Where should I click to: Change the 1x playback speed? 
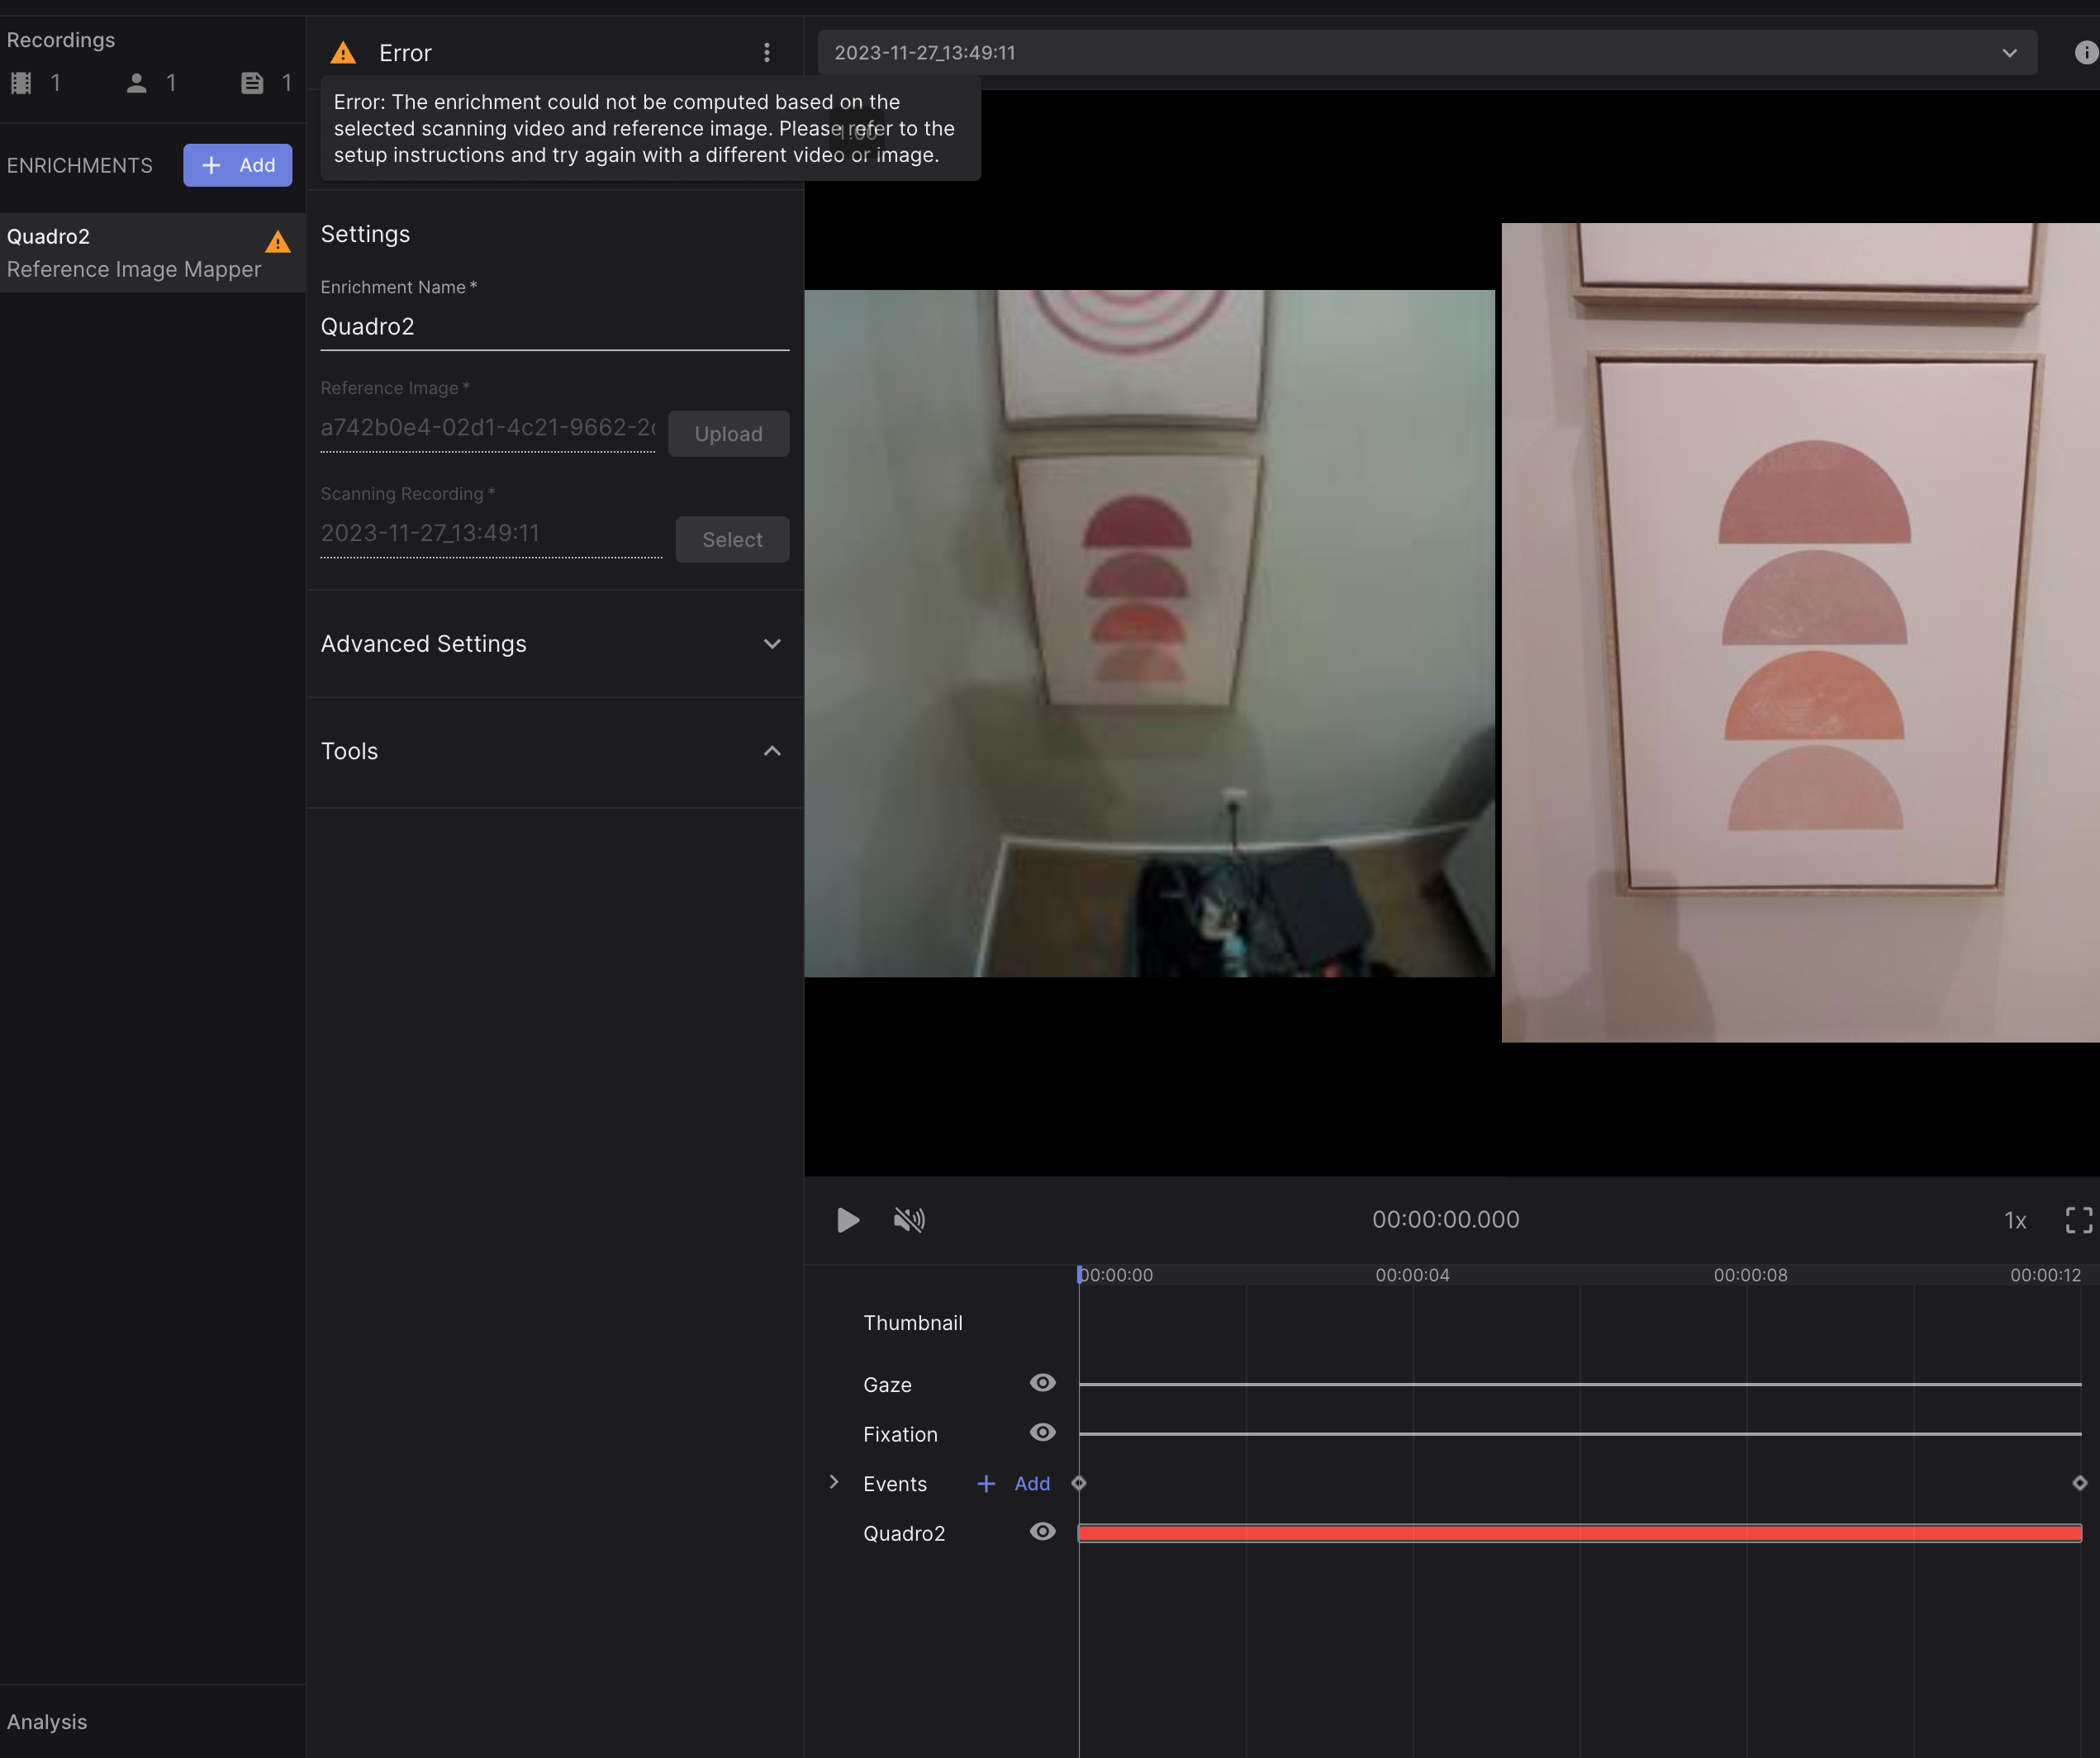[x=2015, y=1220]
